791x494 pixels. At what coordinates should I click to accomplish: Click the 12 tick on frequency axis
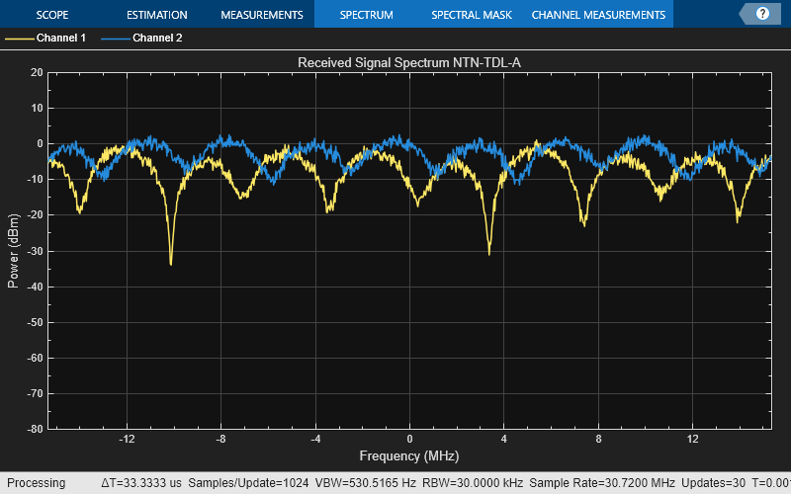(x=693, y=439)
